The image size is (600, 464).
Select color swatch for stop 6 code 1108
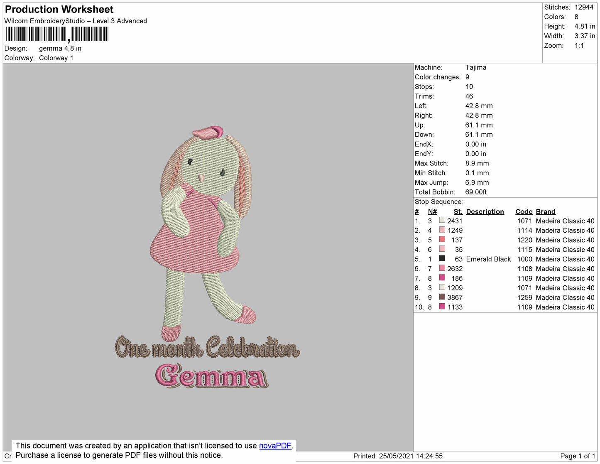tap(442, 268)
